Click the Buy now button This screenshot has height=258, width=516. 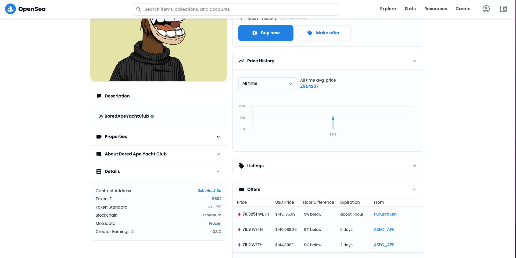[266, 33]
